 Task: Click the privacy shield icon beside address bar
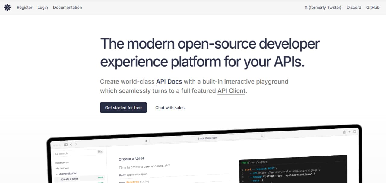click(x=146, y=141)
